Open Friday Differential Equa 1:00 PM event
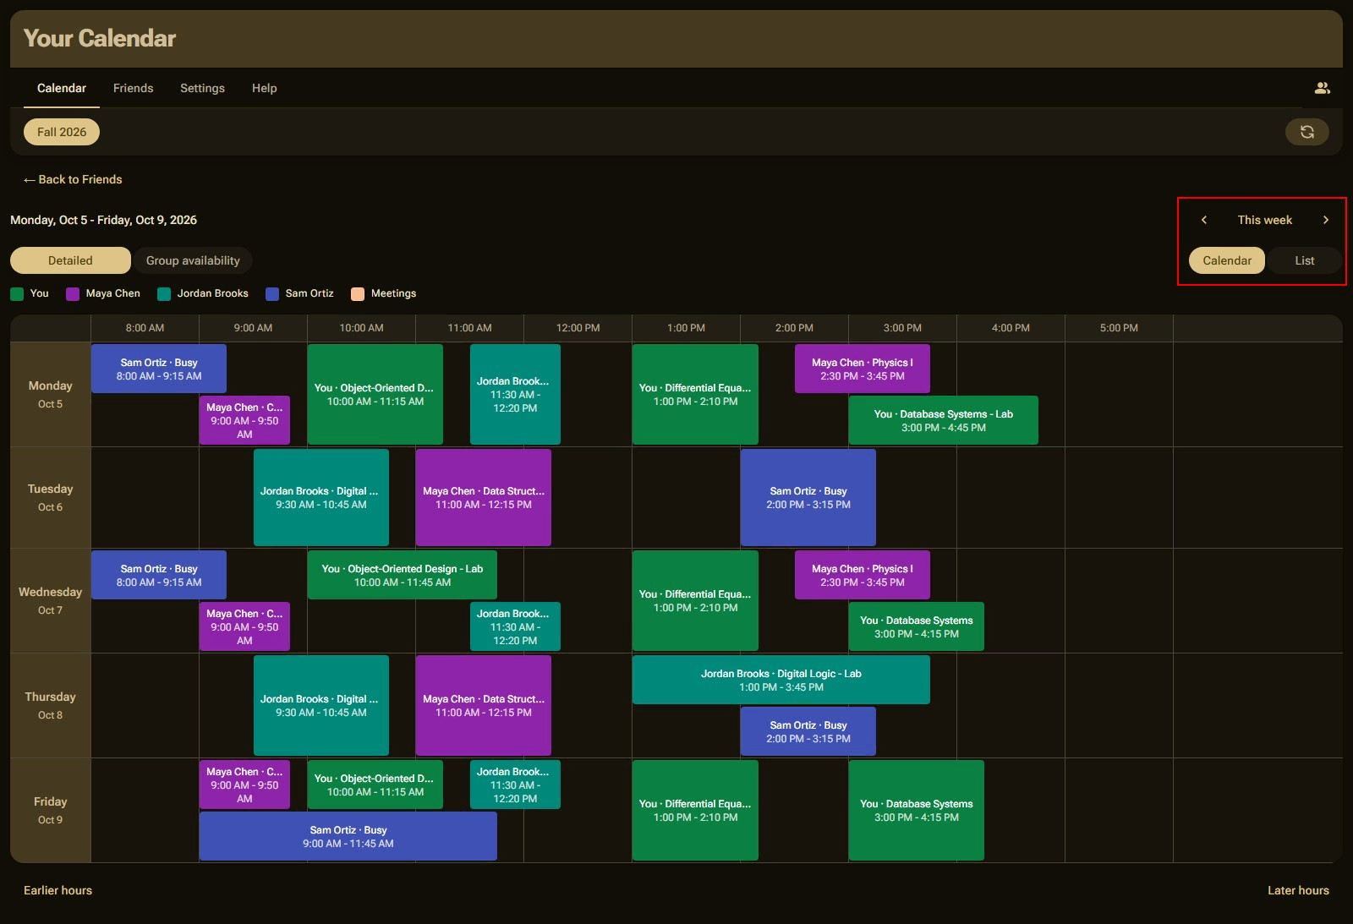 pos(695,810)
